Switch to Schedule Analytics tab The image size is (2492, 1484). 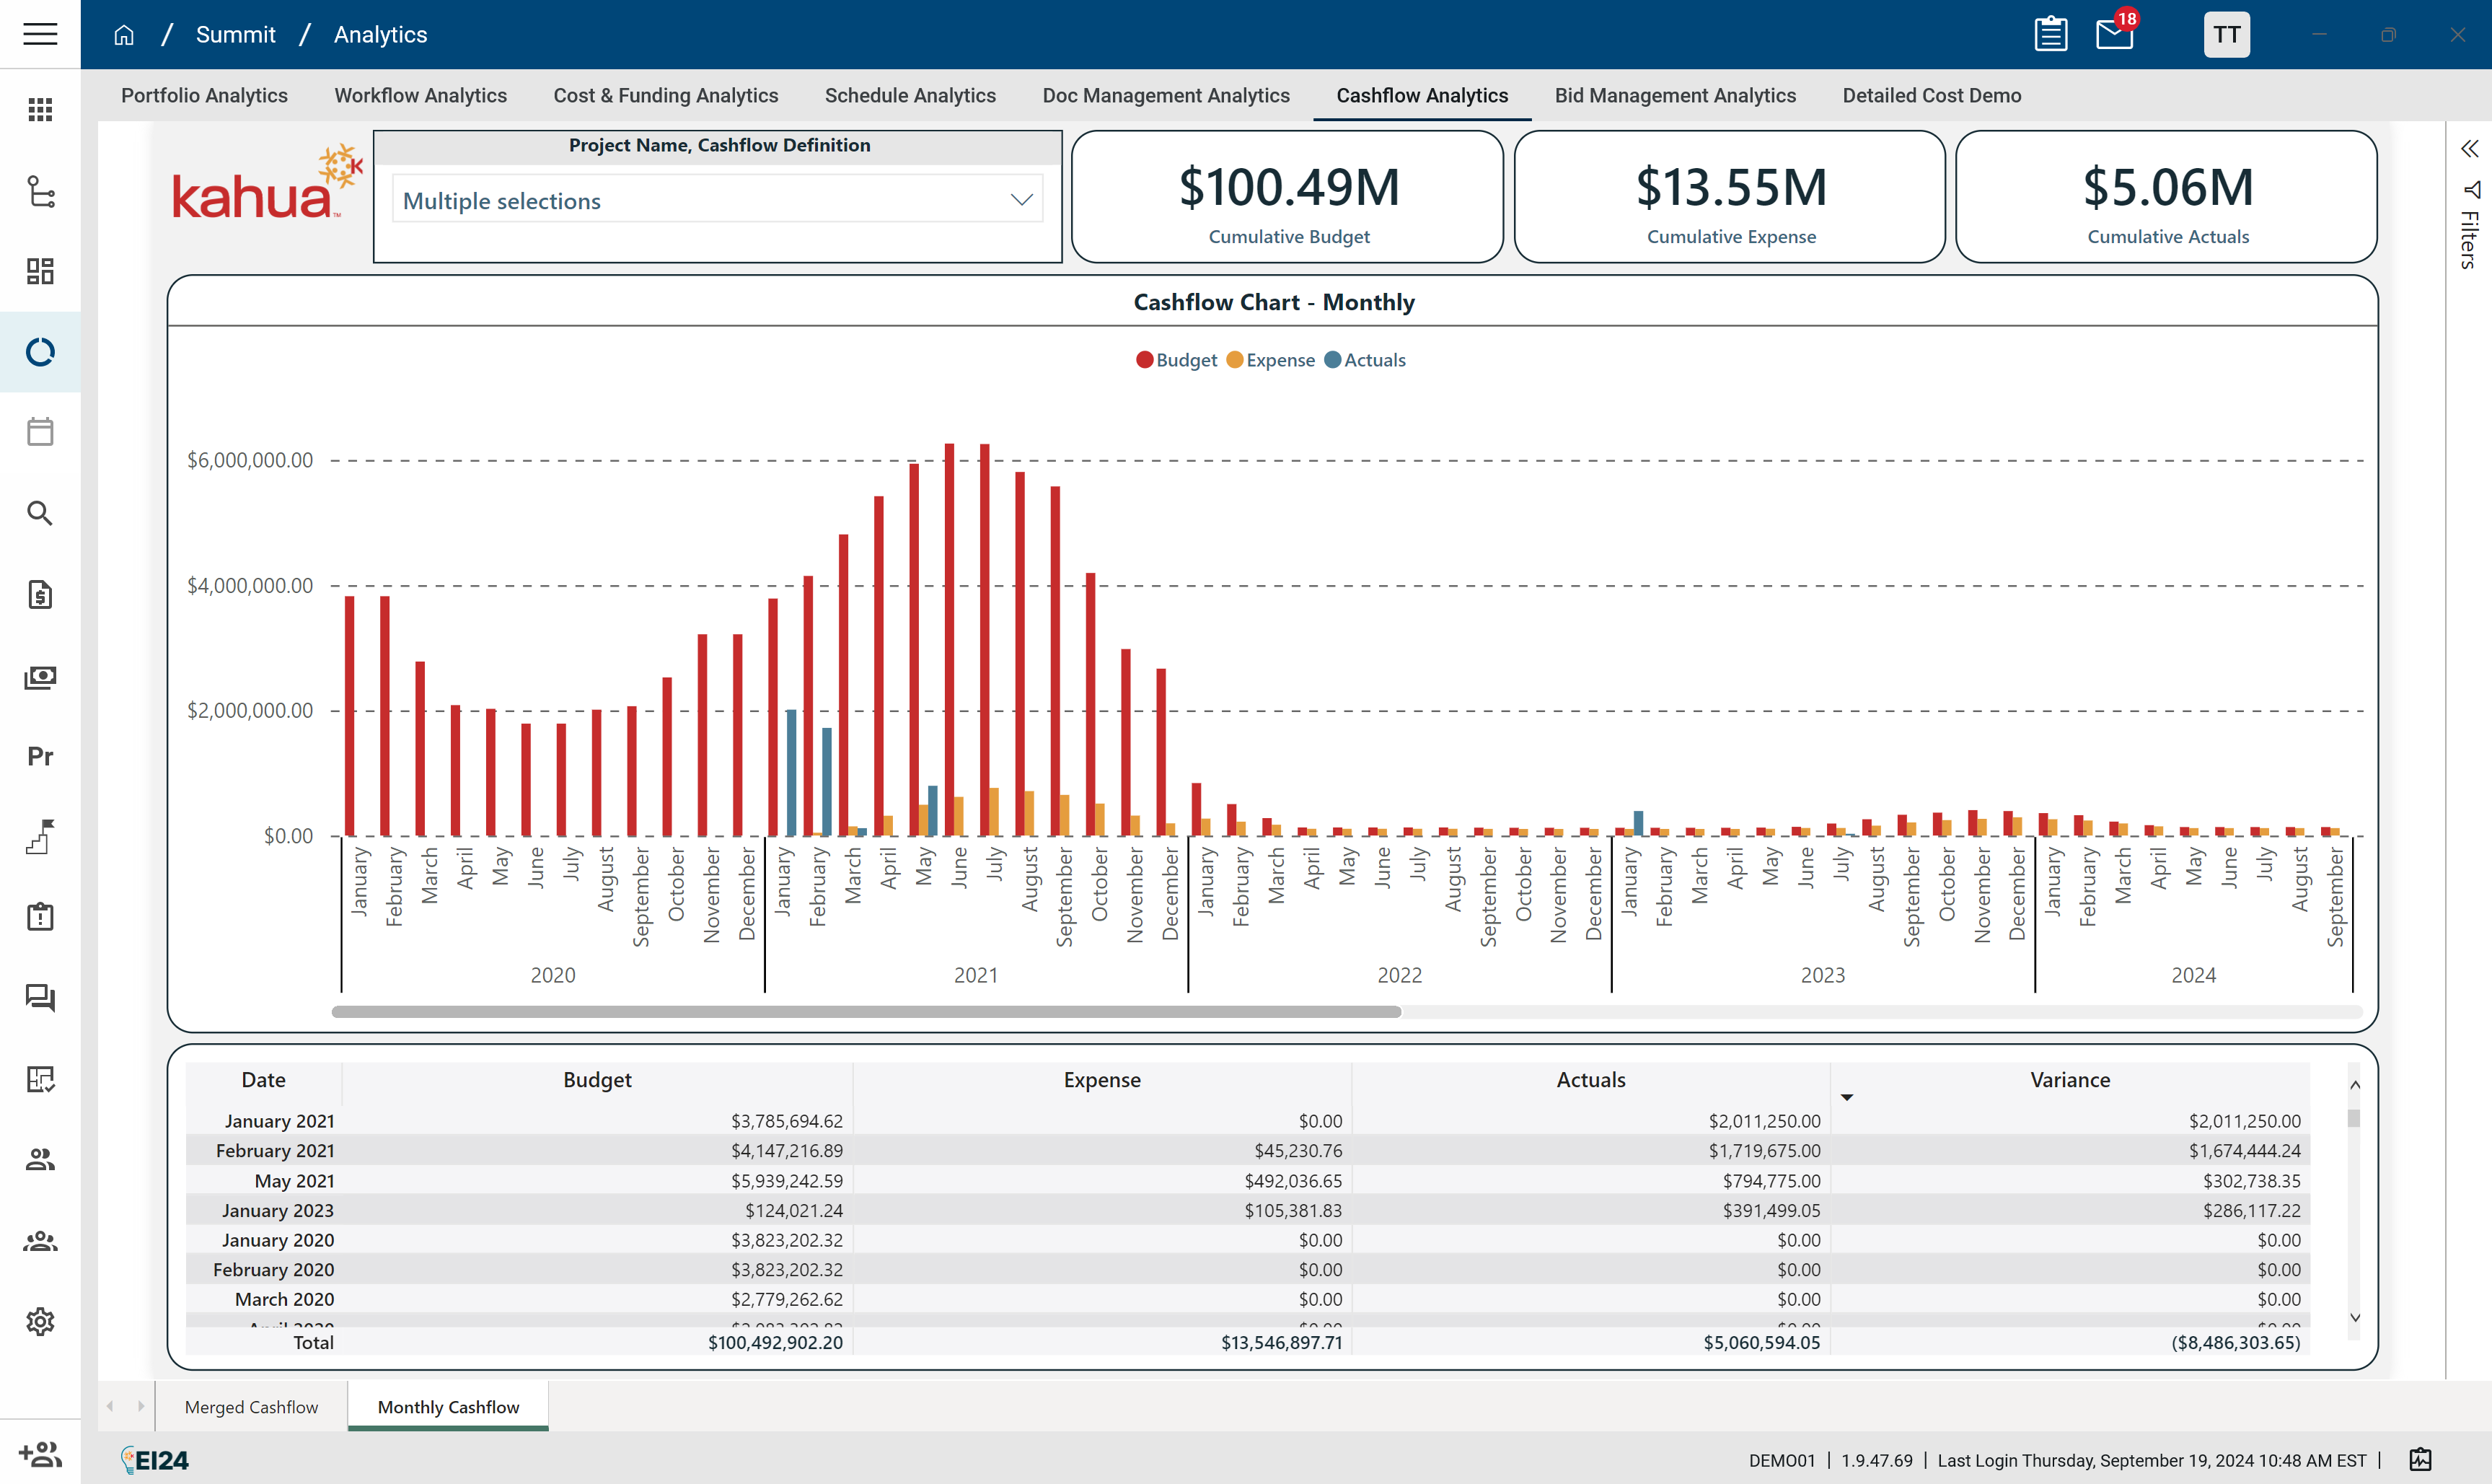pyautogui.click(x=910, y=96)
